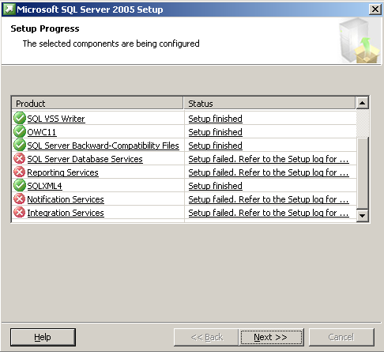384x352 pixels.
Task: Click the green check icon beside OWC11
Action: 20,131
